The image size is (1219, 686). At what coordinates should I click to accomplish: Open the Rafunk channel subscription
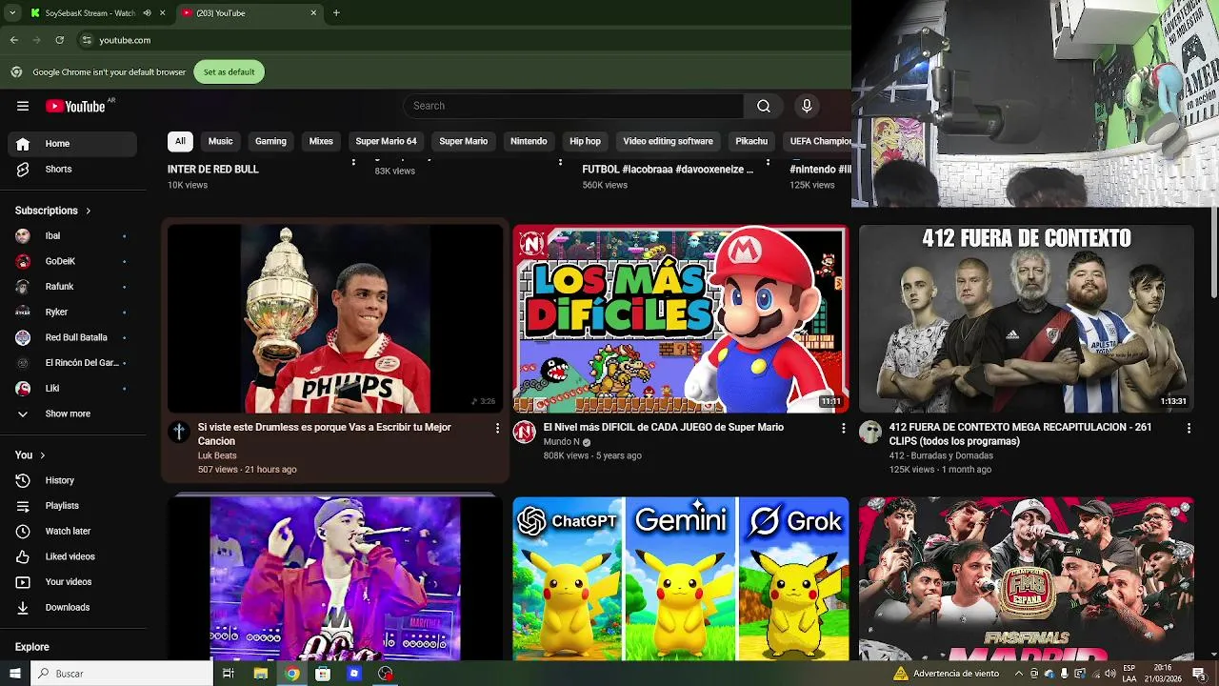[73, 286]
